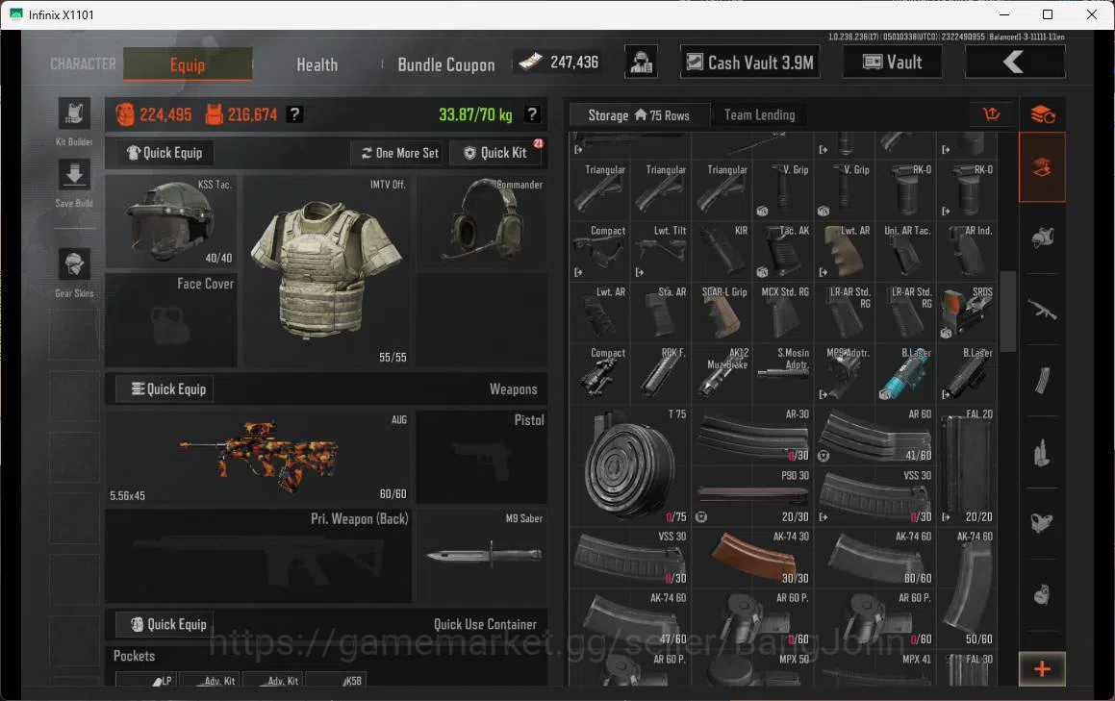Viewport: 1115px width, 701px height.
Task: Filter storage by ammo bullets icon
Action: tap(1043, 452)
